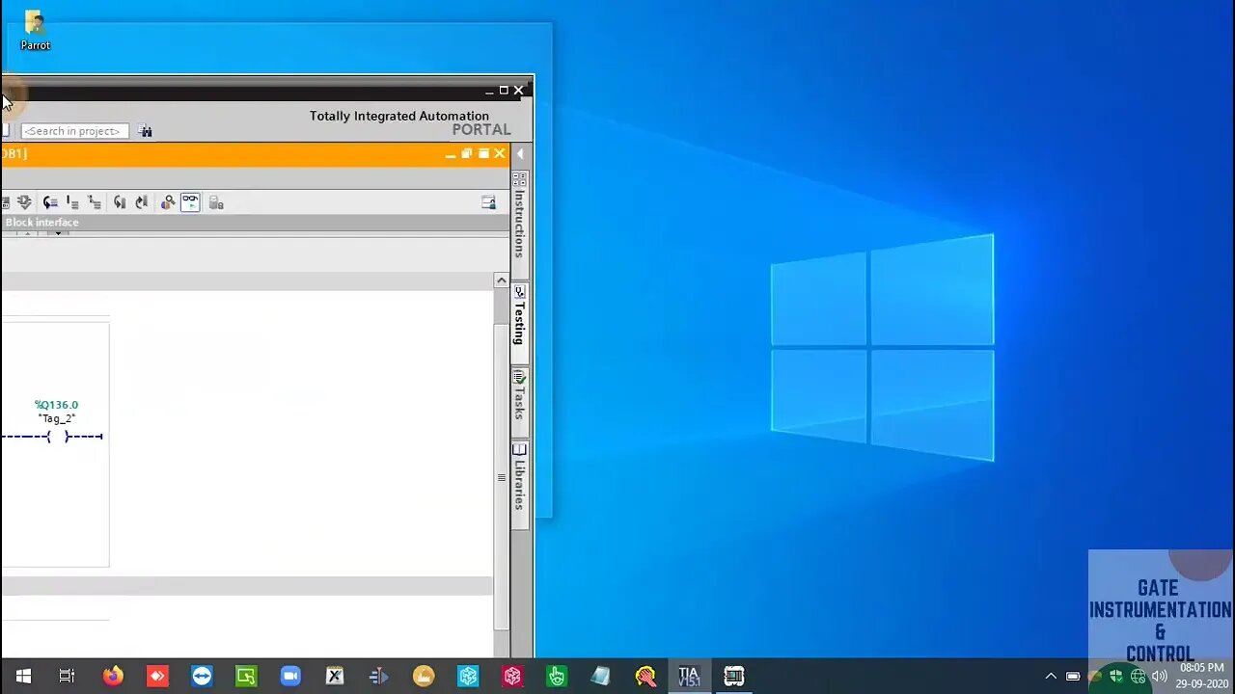Click the magnifier call structure icon

[x=168, y=202]
